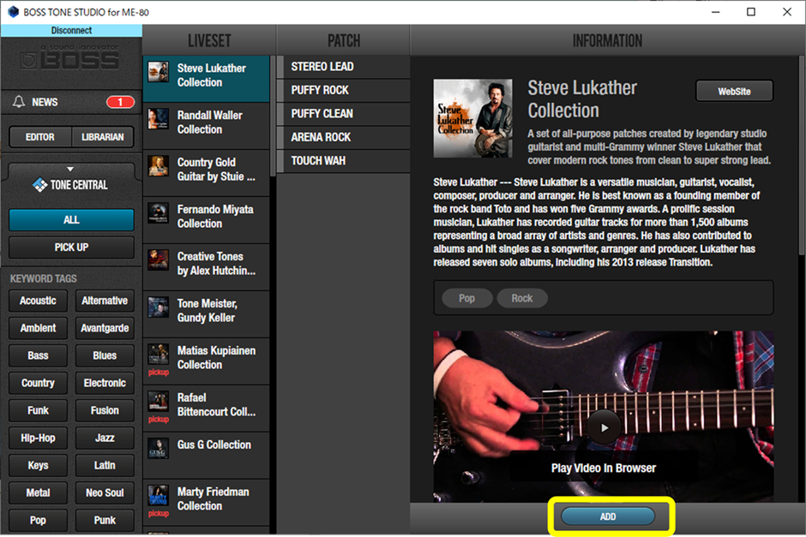Select the ARENA ROCK patch
Image resolution: width=806 pixels, height=537 pixels.
coord(343,138)
